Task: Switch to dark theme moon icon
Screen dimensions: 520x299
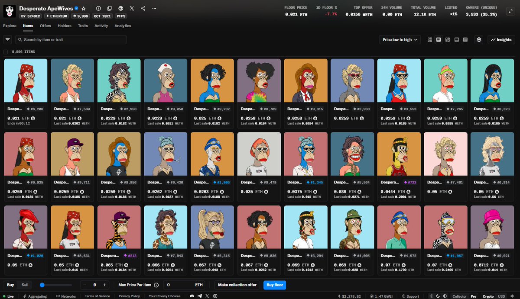Action: [x=437, y=296]
